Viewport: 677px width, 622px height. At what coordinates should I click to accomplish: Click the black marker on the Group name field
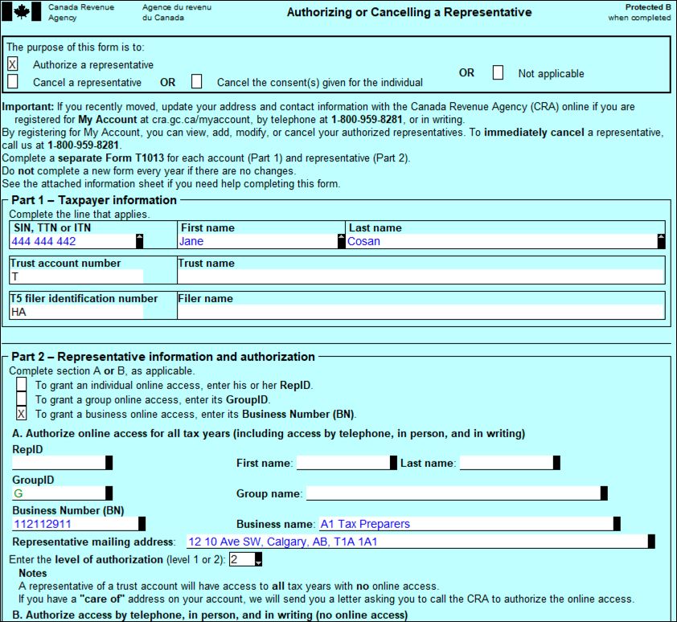604,493
